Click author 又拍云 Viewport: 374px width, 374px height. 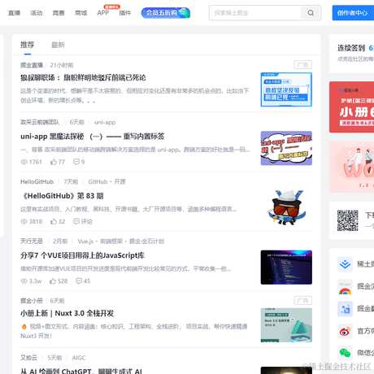tap(28, 358)
